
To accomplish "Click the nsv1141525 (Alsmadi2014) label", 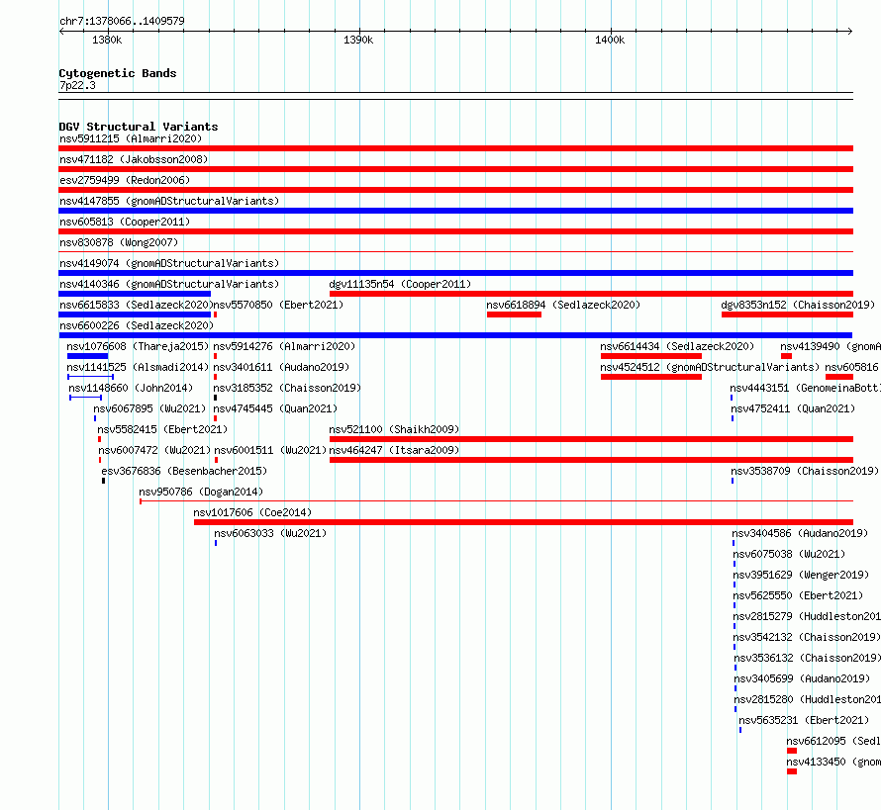I will (138, 367).
